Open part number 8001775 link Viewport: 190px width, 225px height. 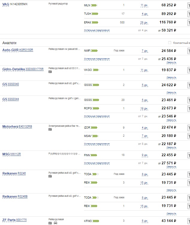(x=21, y=220)
